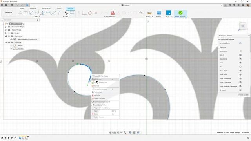Image resolution: width=251 pixels, height=141 pixels.
Task: Toggle the Show Projected Geometries checkbox
Action: click(240, 86)
